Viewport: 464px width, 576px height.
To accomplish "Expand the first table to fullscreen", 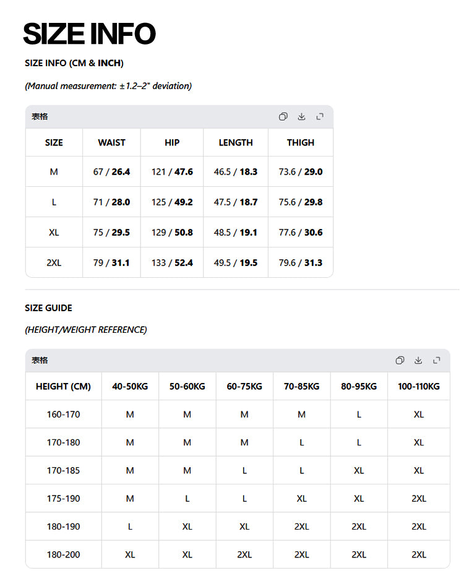I will [x=320, y=116].
